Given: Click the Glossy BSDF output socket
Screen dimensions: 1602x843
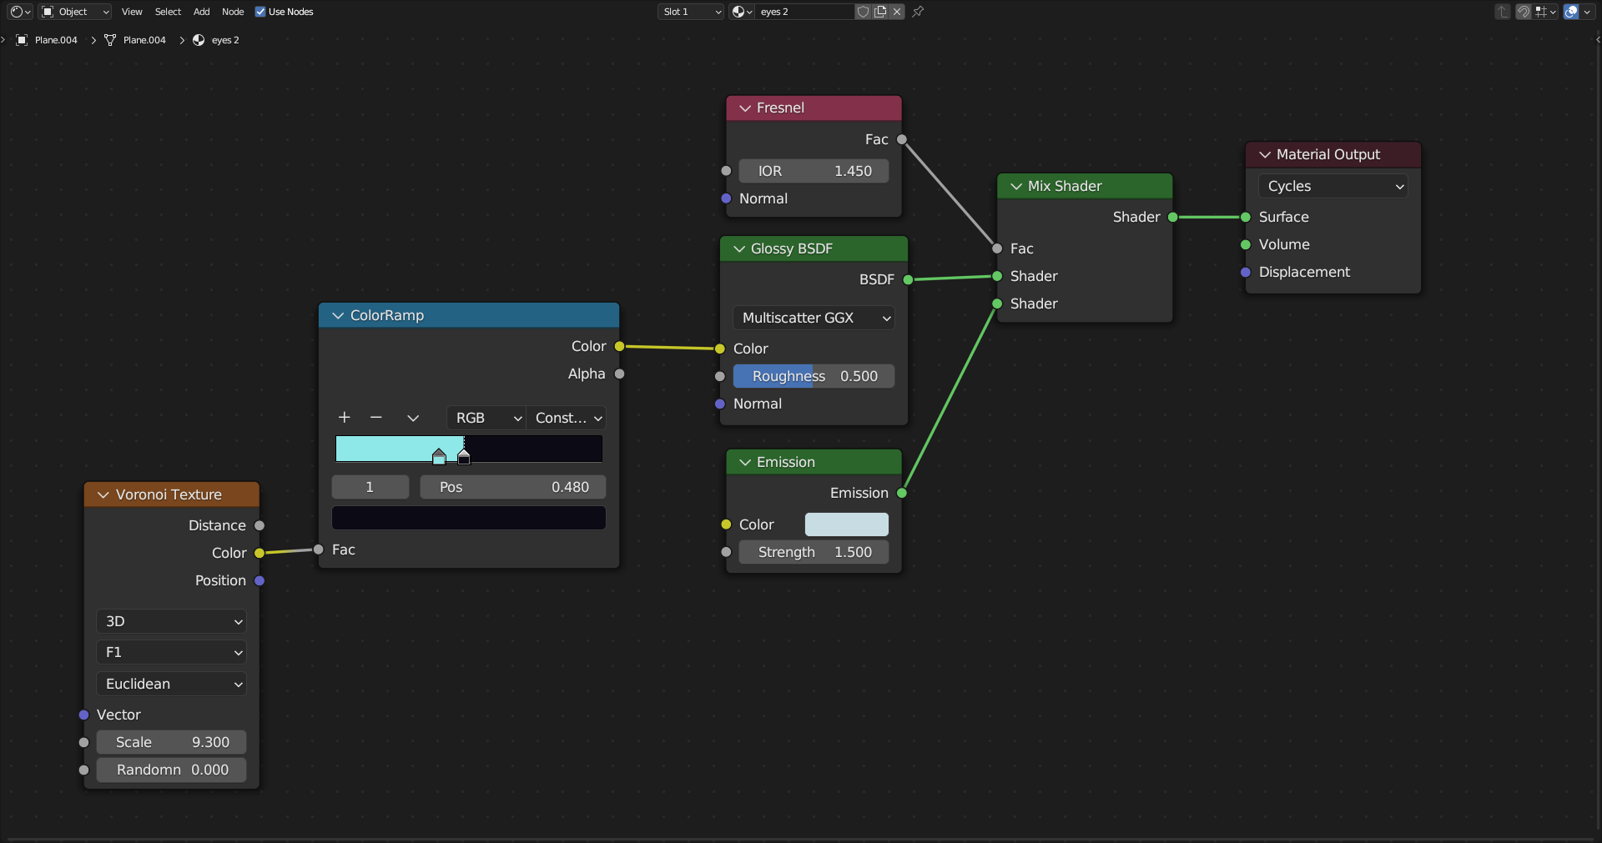Looking at the screenshot, I should 908,279.
